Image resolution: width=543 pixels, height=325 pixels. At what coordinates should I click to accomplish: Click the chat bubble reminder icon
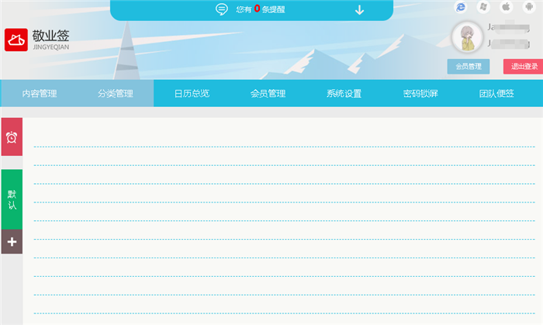222,9
